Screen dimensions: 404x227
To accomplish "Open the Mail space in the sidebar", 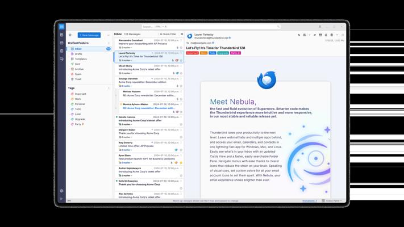I will point(61,27).
